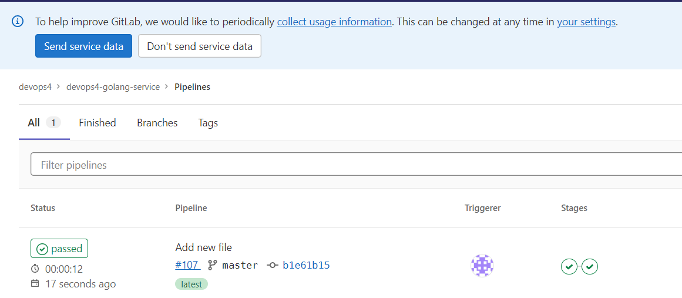
Task: Click the info icon in the banner
Action: click(x=18, y=21)
